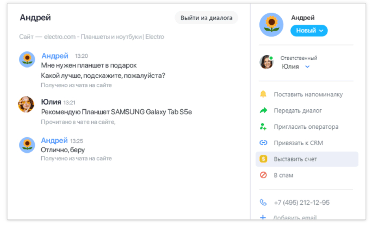Click the red spam ban icon
This screenshot has width=373, height=226.
pyautogui.click(x=263, y=175)
